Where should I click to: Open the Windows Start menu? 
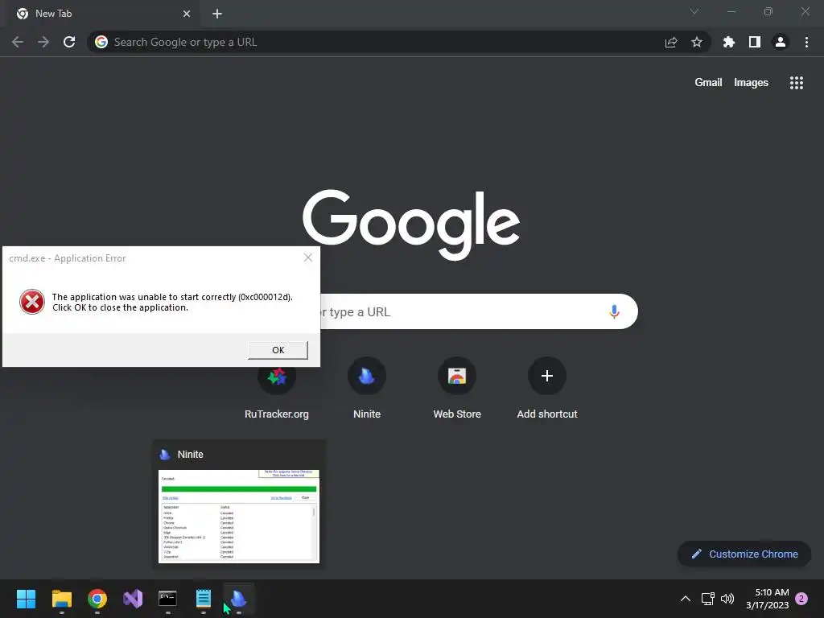coord(26,599)
